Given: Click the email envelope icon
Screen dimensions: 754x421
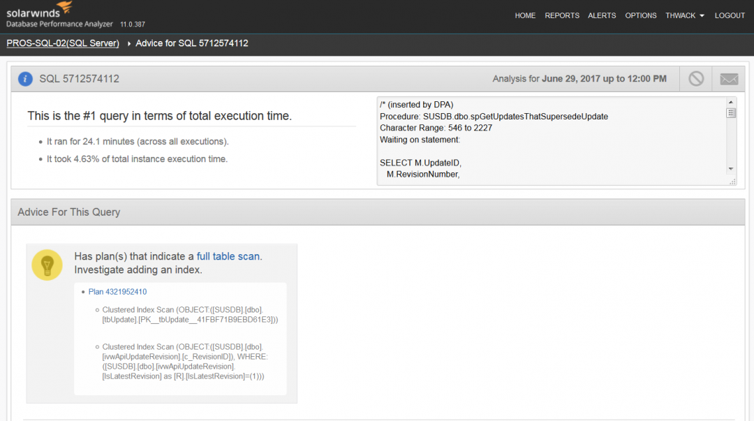Looking at the screenshot, I should click(729, 79).
